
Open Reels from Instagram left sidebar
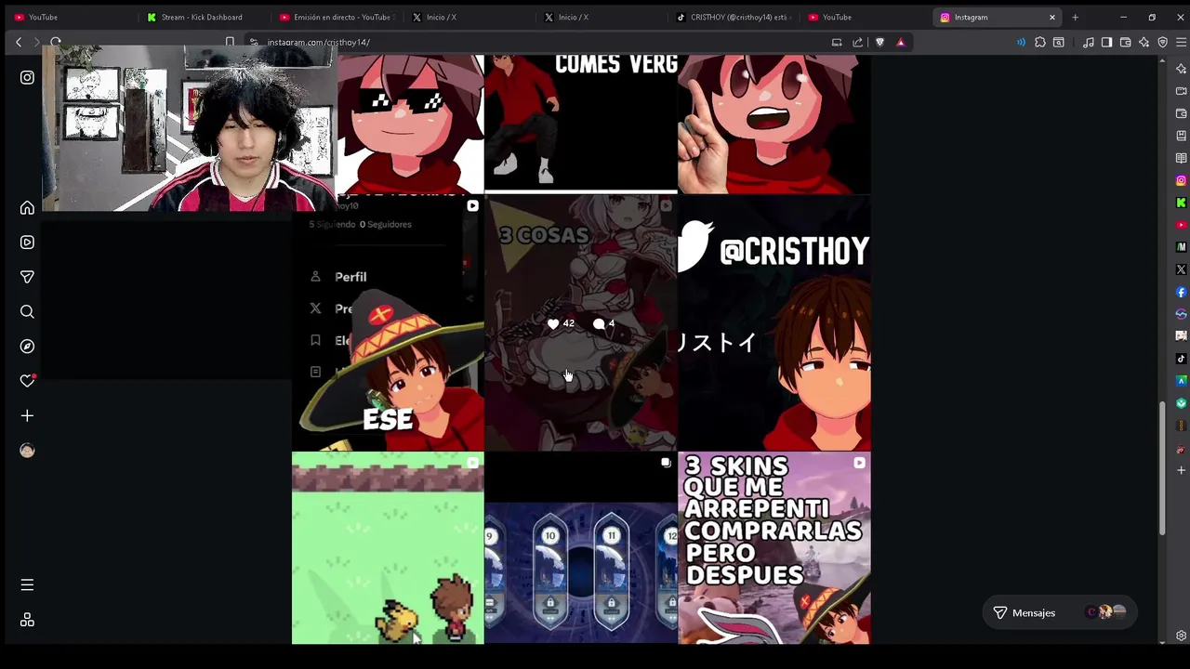point(27,243)
